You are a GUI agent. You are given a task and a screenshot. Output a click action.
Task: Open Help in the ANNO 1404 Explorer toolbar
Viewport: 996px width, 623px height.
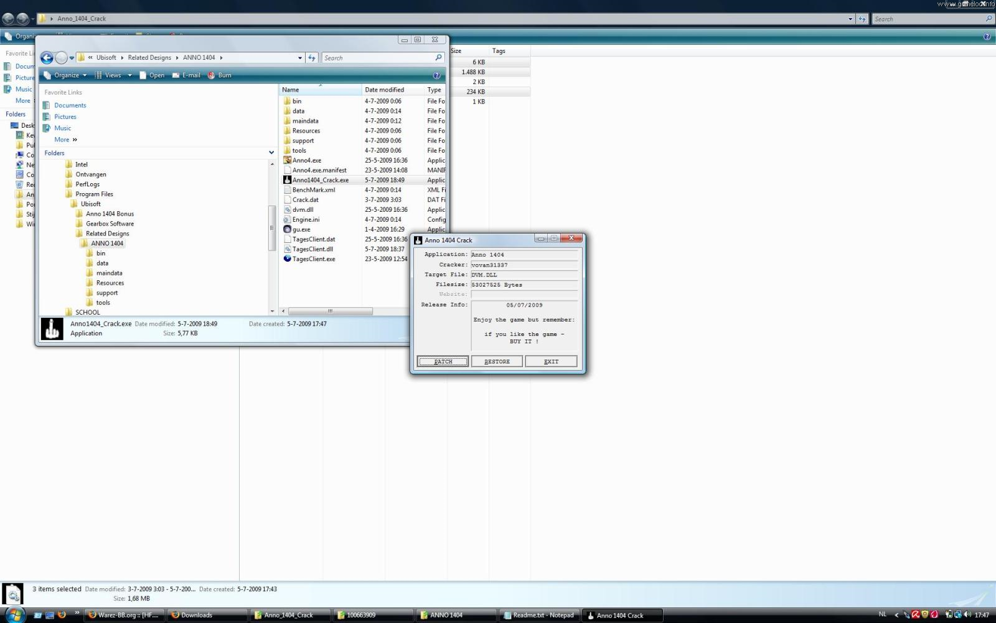tap(436, 75)
